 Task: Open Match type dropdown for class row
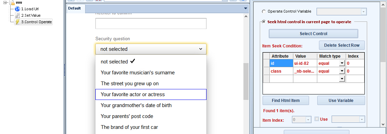342,71
